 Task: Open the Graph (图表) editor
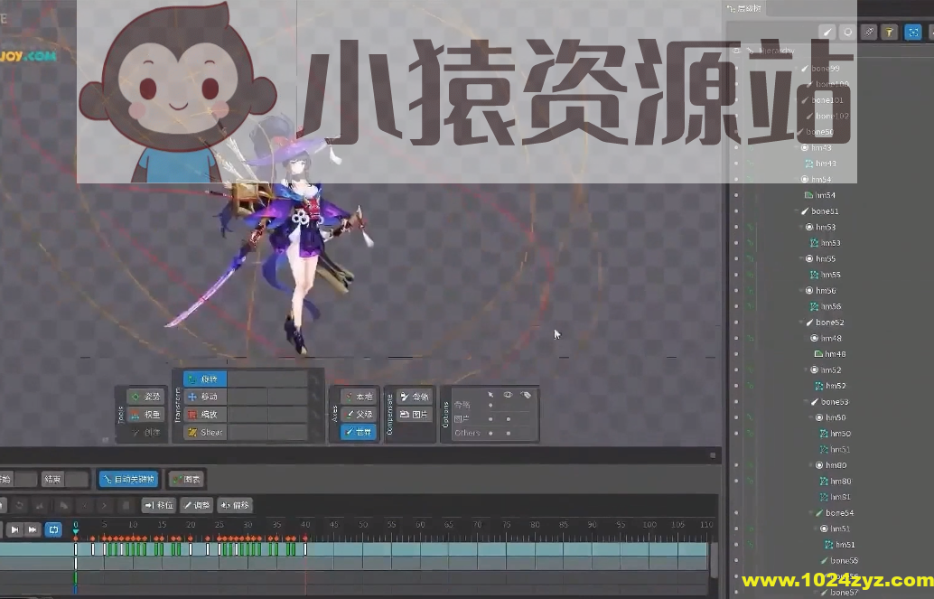[186, 479]
